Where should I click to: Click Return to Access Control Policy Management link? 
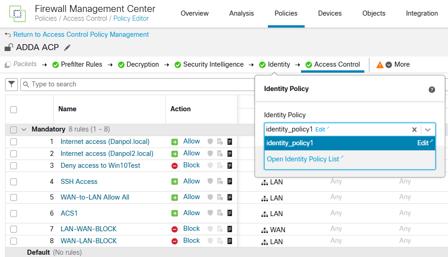(x=81, y=34)
